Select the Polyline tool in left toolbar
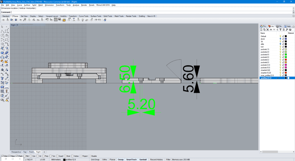The height and width of the screenshot is (161, 295). pos(2,31)
